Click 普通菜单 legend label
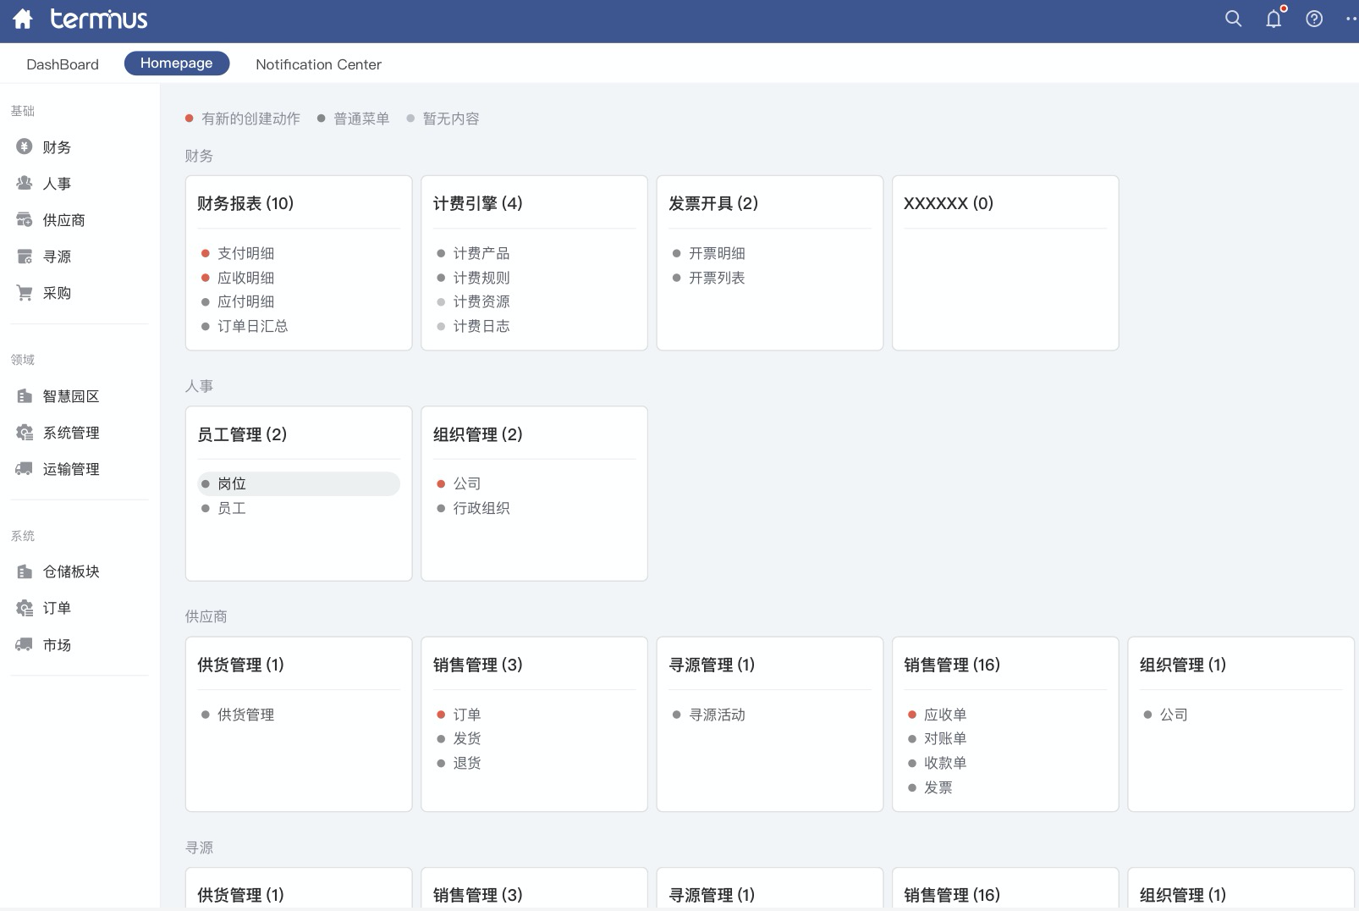1359x911 pixels. coord(361,119)
